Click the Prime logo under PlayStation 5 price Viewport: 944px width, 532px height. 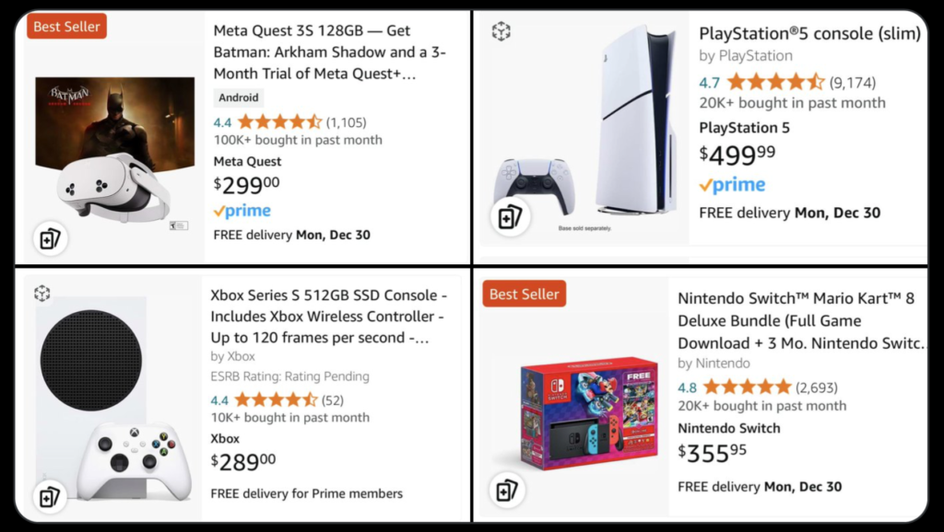coord(732,185)
